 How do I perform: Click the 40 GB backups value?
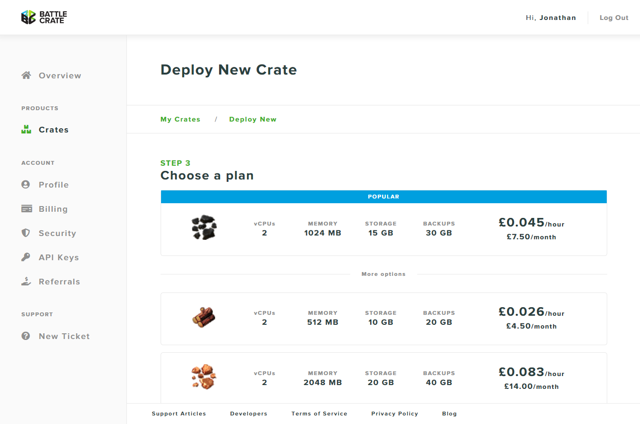(439, 383)
